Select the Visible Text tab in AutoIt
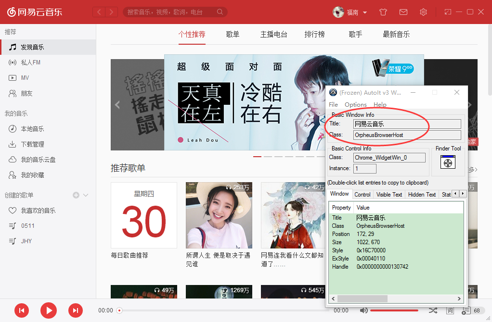This screenshot has width=492, height=322. pyautogui.click(x=389, y=195)
